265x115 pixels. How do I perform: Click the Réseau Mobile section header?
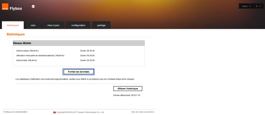coord(79,43)
